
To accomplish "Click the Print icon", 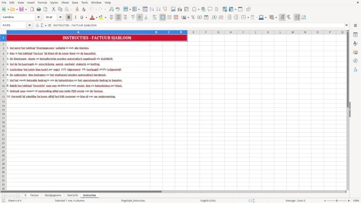I will pyautogui.click(x=39, y=9).
